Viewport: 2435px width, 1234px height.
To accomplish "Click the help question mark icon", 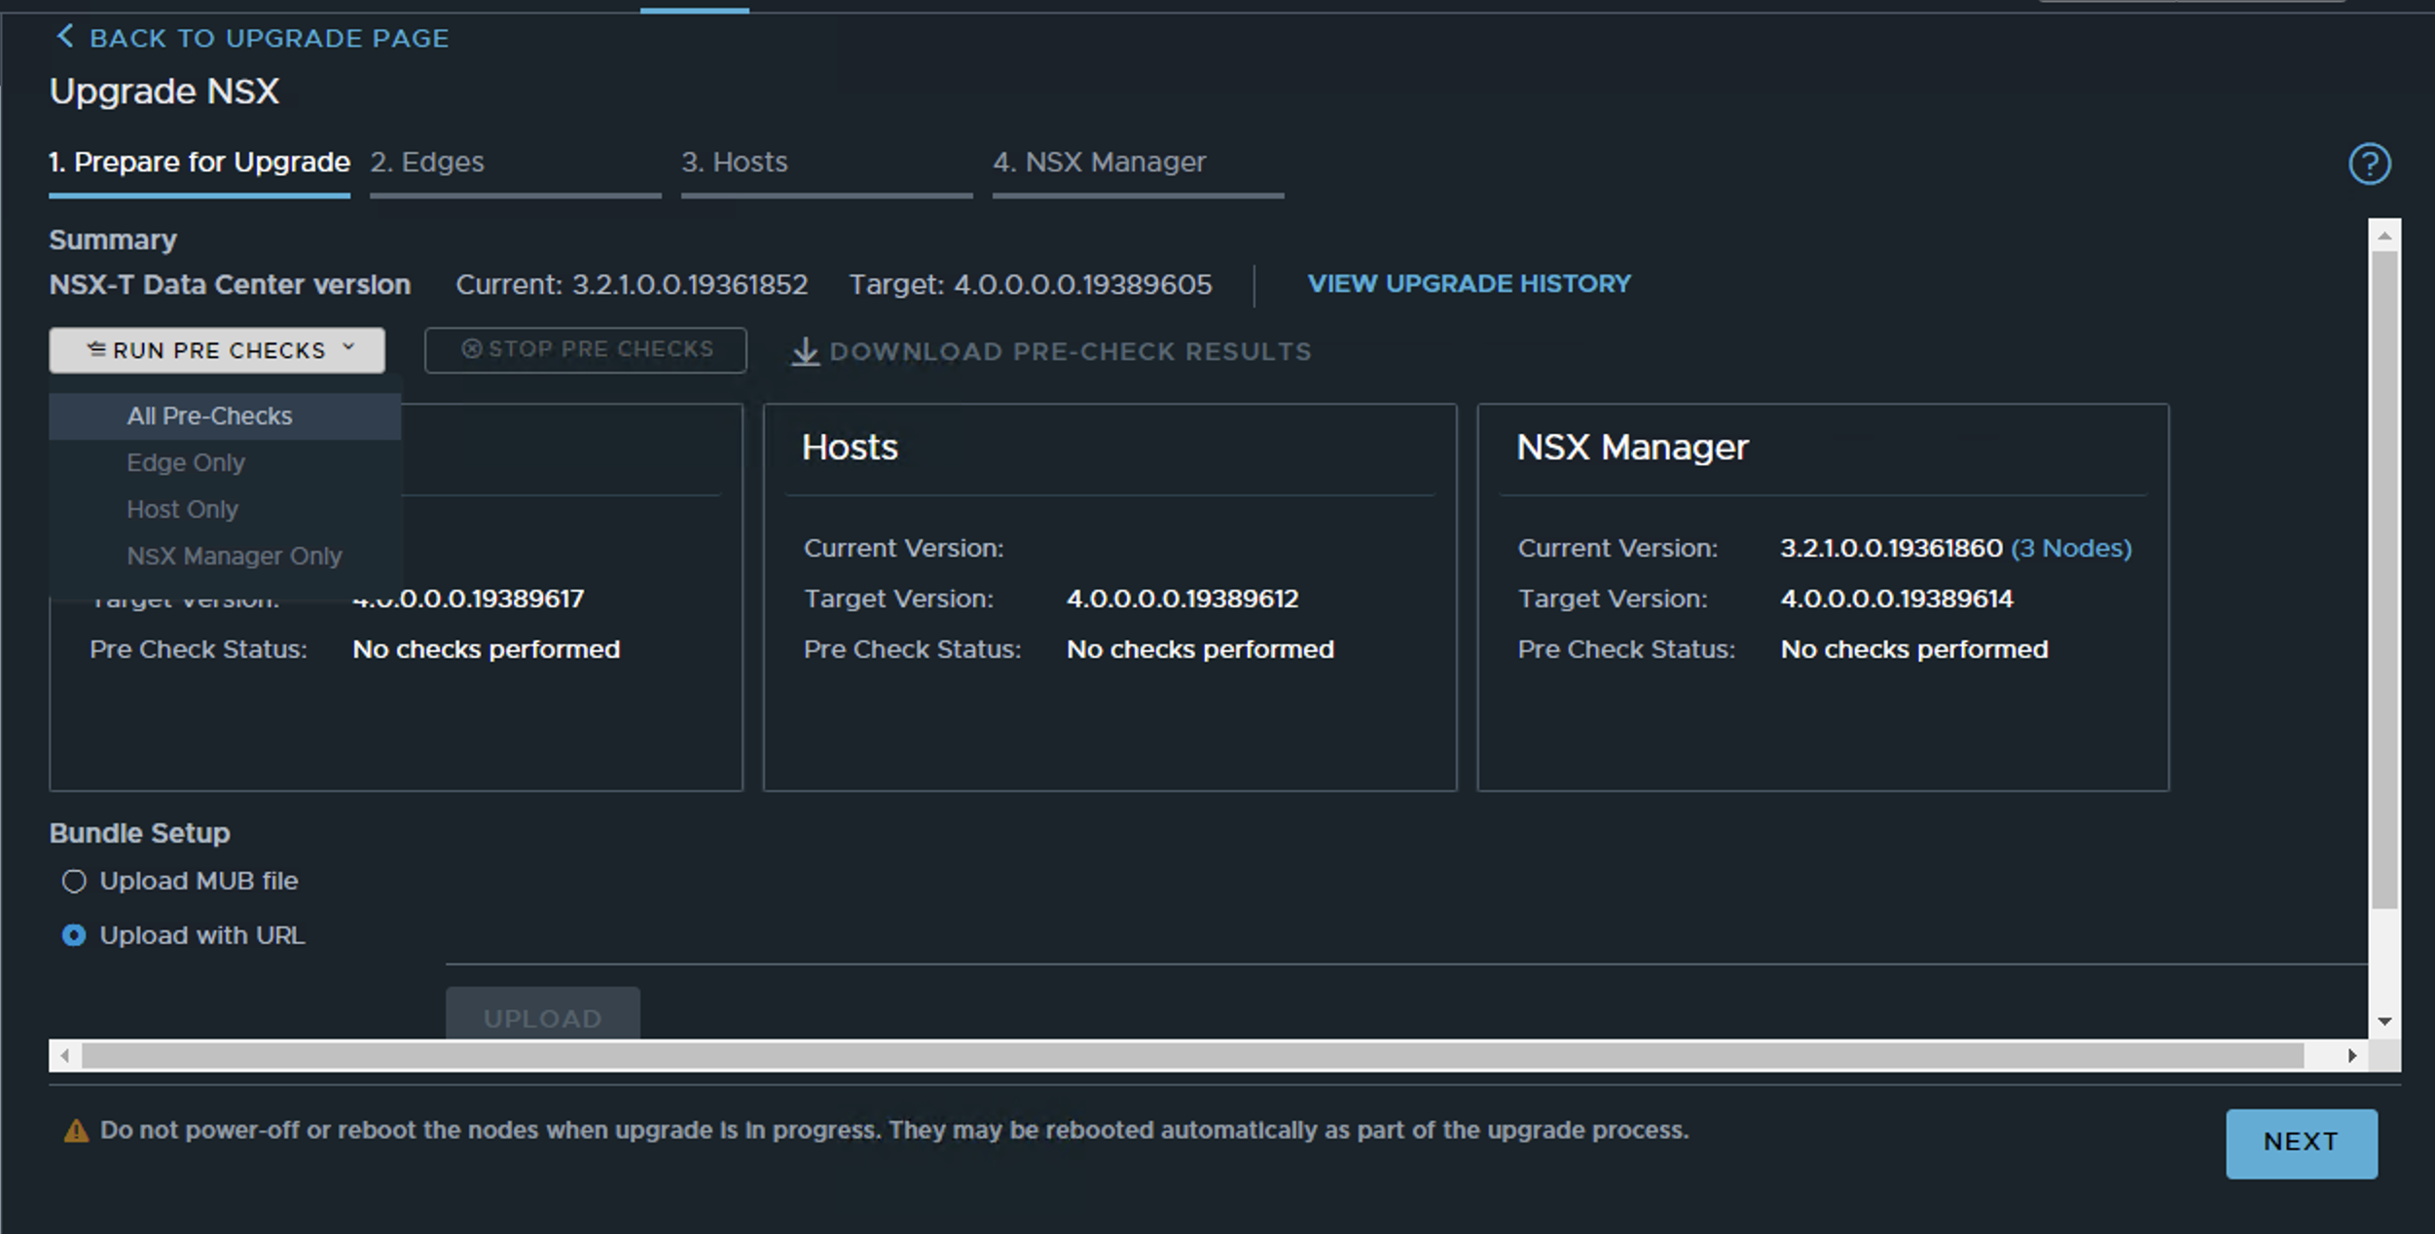I will [x=2369, y=163].
